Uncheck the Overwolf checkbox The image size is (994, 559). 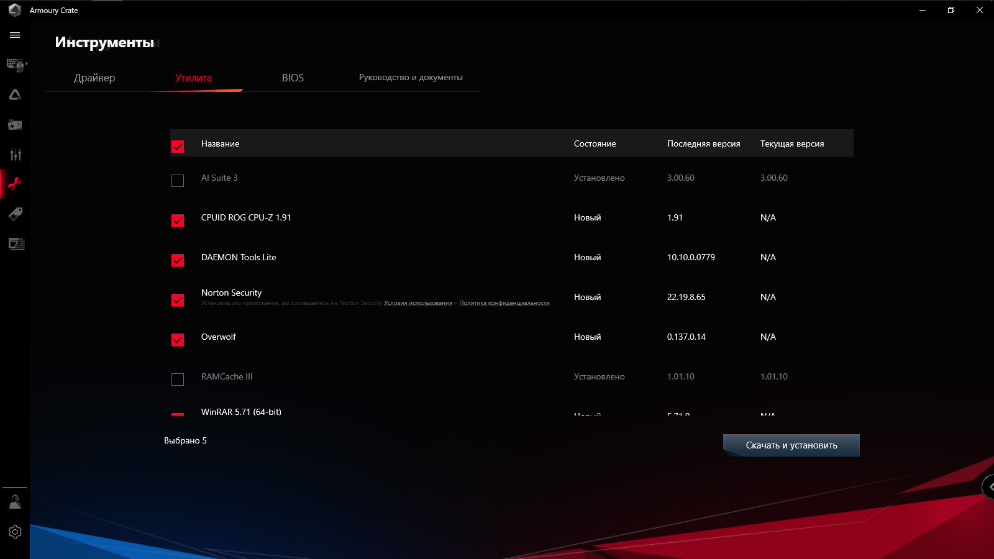(178, 340)
